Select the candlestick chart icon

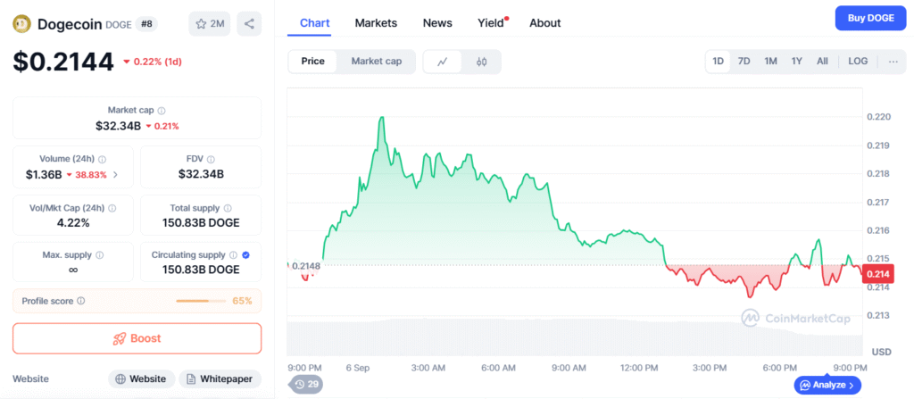coord(481,62)
